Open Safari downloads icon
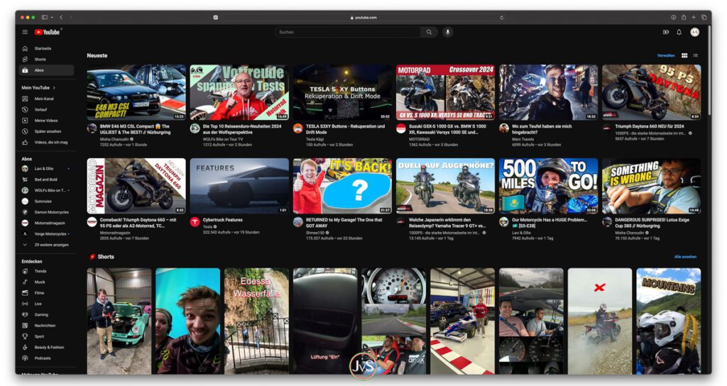 point(673,17)
